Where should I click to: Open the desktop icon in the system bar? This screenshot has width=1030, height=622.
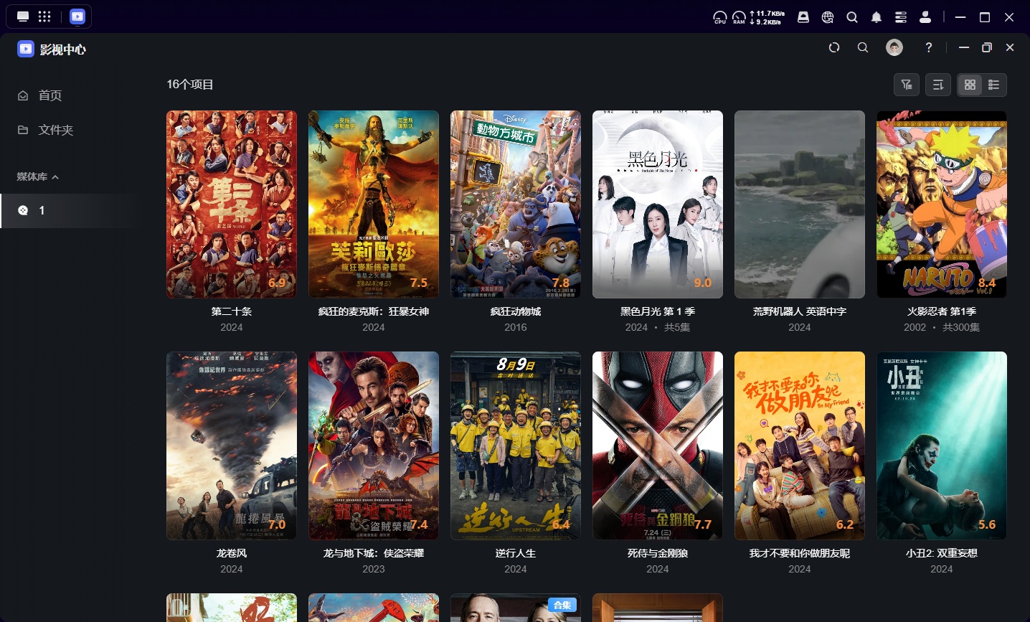[23, 17]
